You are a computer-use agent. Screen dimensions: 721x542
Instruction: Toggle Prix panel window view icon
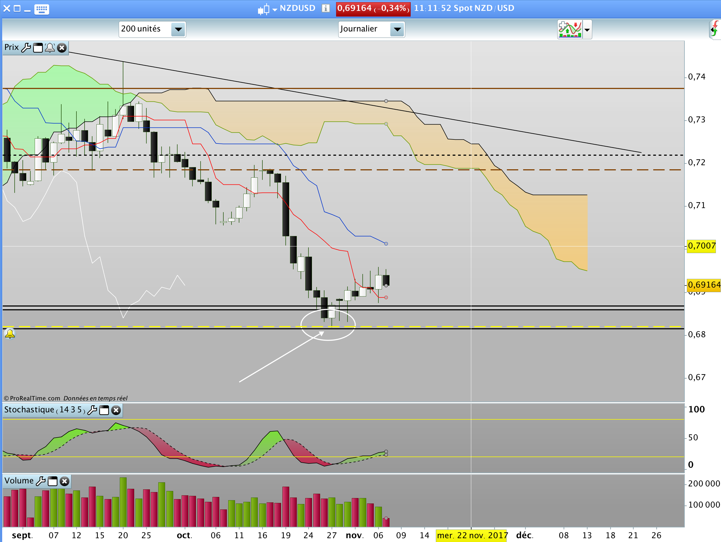click(38, 48)
